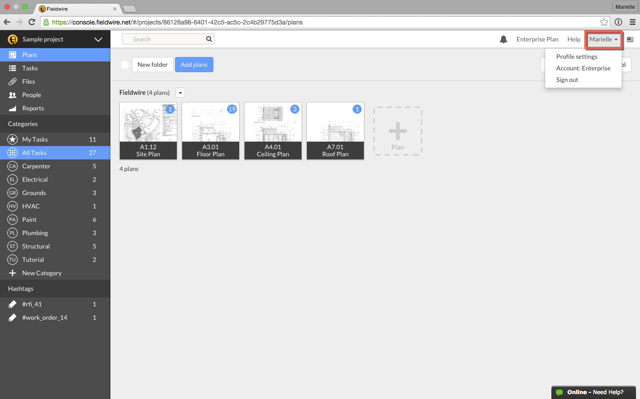The height and width of the screenshot is (399, 640).
Task: Open the Chrome hamburger menu
Action: click(632, 22)
